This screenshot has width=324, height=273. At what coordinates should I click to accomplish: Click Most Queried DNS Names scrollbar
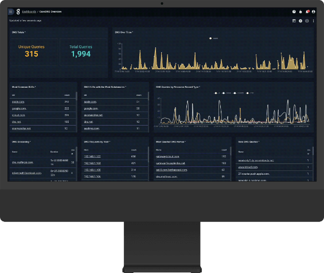tap(231, 151)
